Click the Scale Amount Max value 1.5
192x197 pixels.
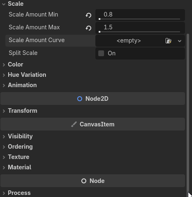pyautogui.click(x=108, y=27)
